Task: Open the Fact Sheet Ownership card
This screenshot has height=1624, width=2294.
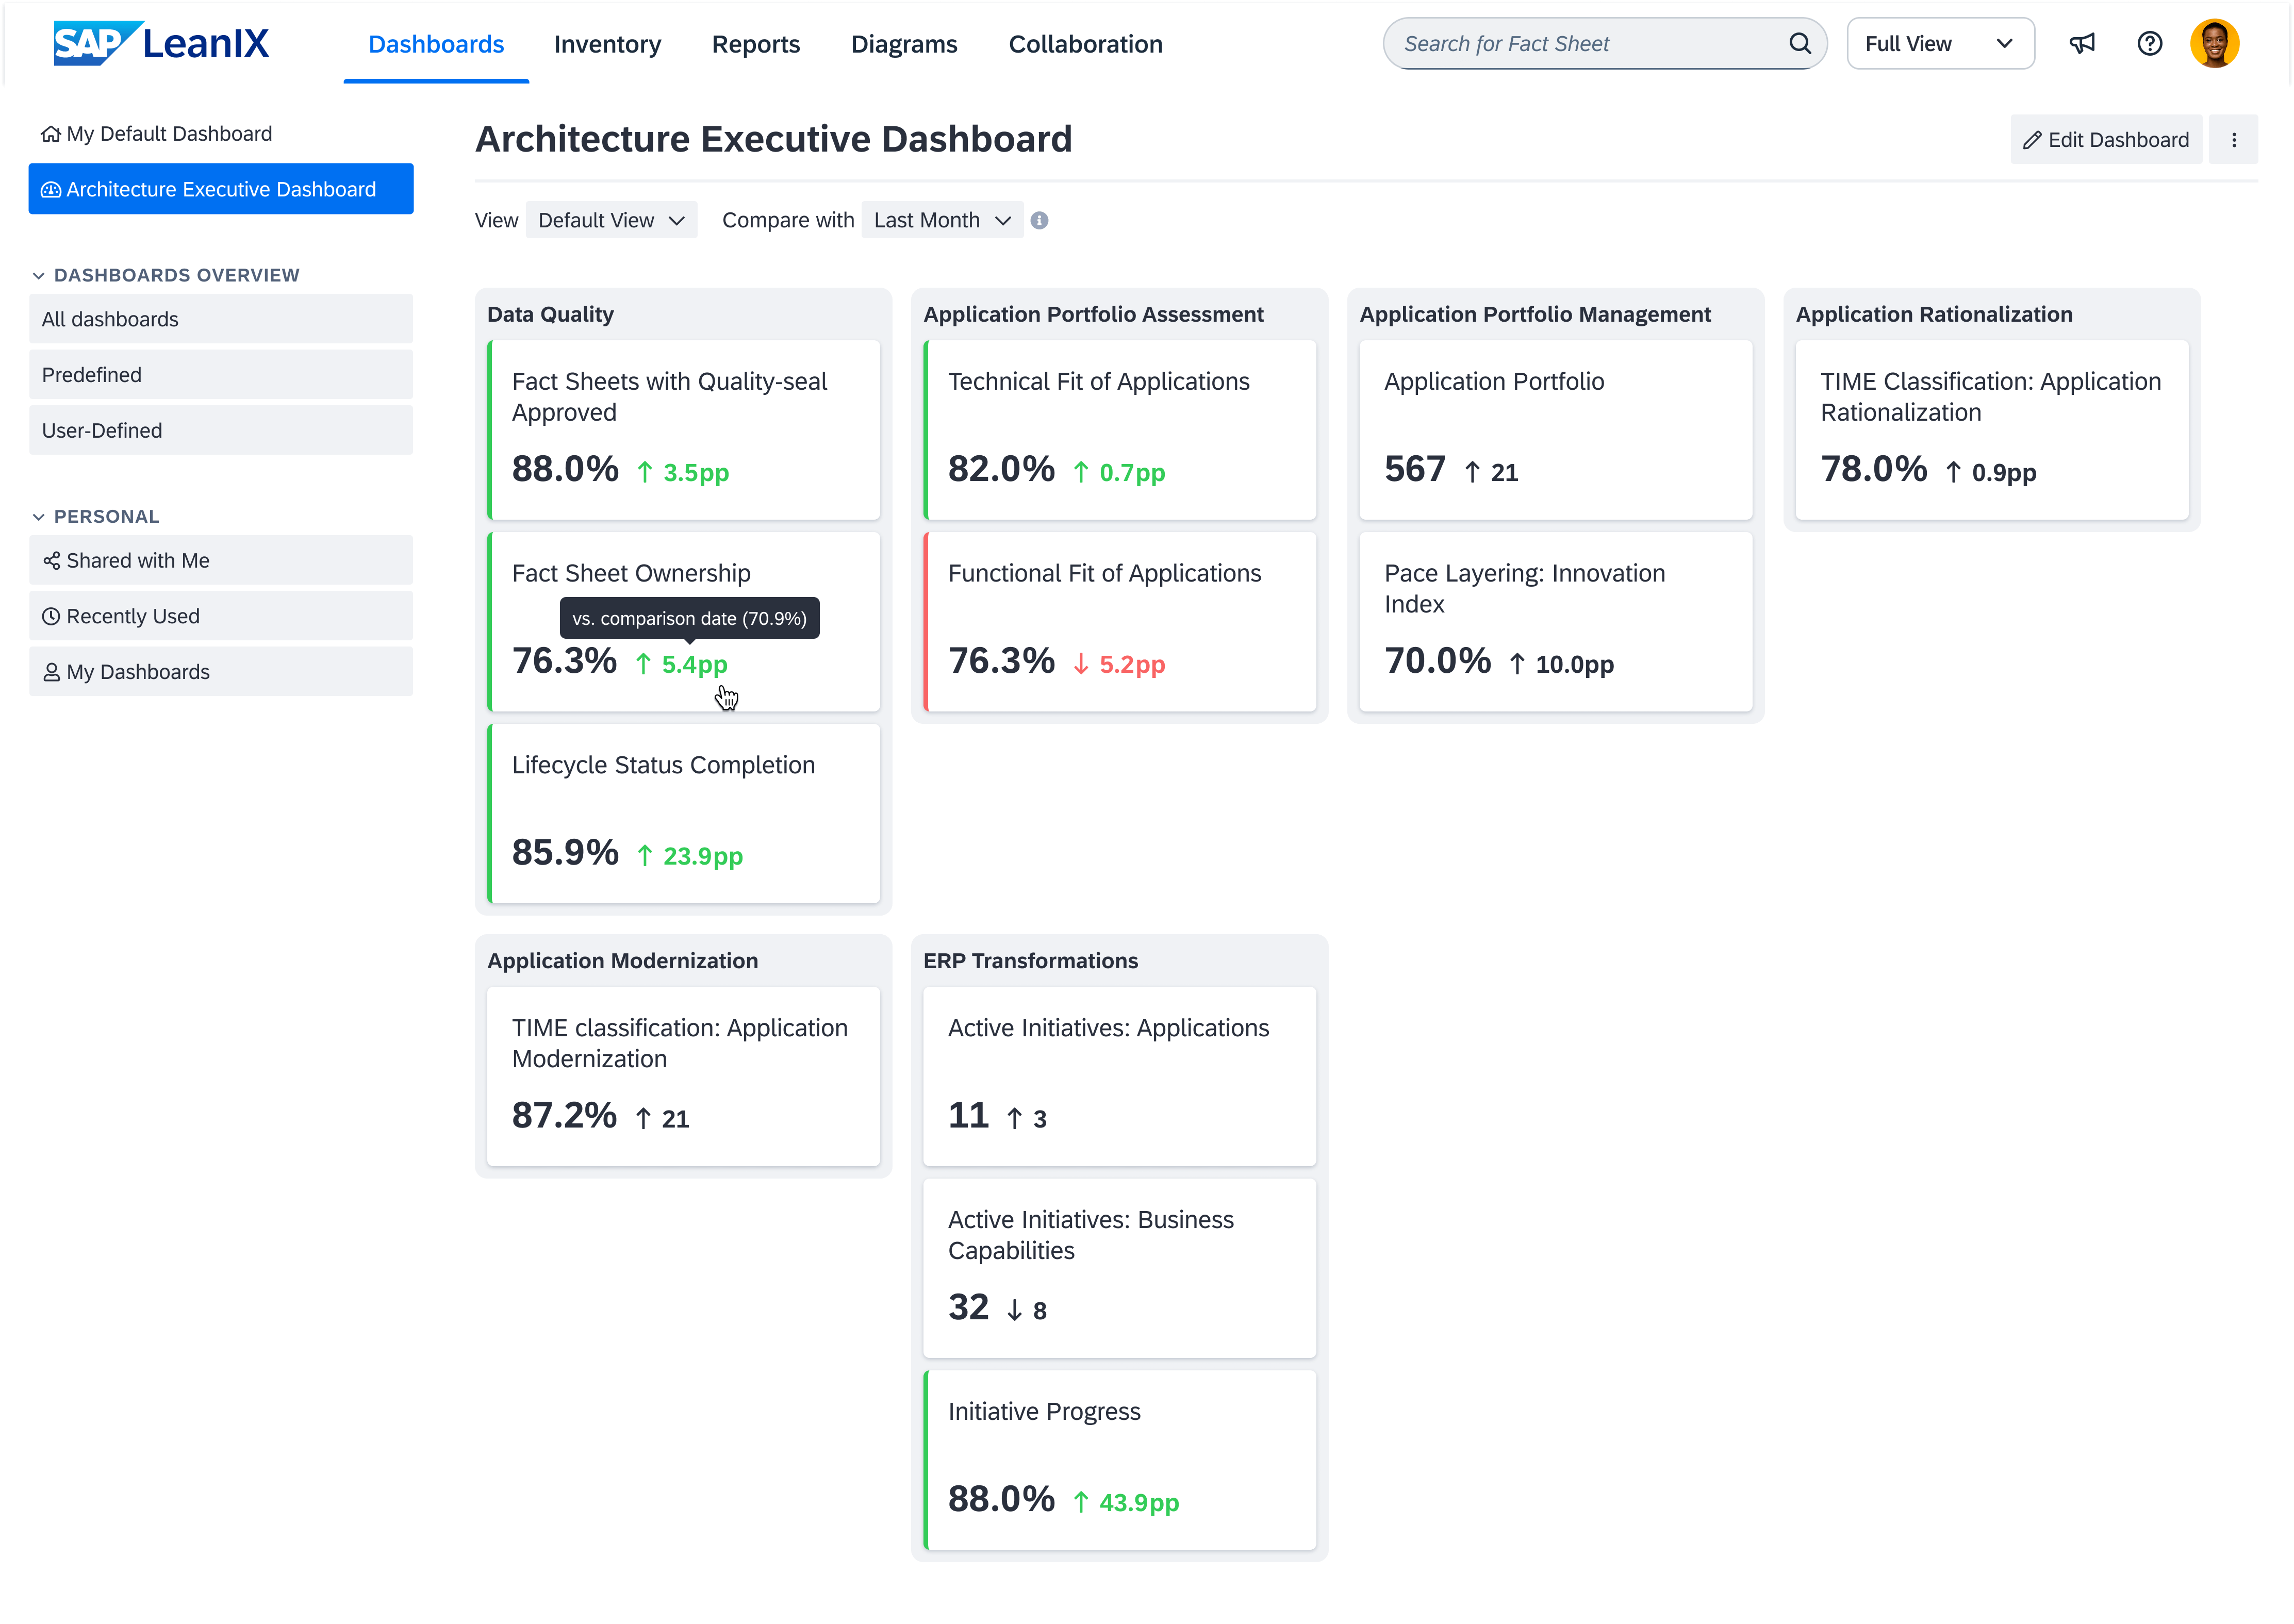Action: pos(683,622)
